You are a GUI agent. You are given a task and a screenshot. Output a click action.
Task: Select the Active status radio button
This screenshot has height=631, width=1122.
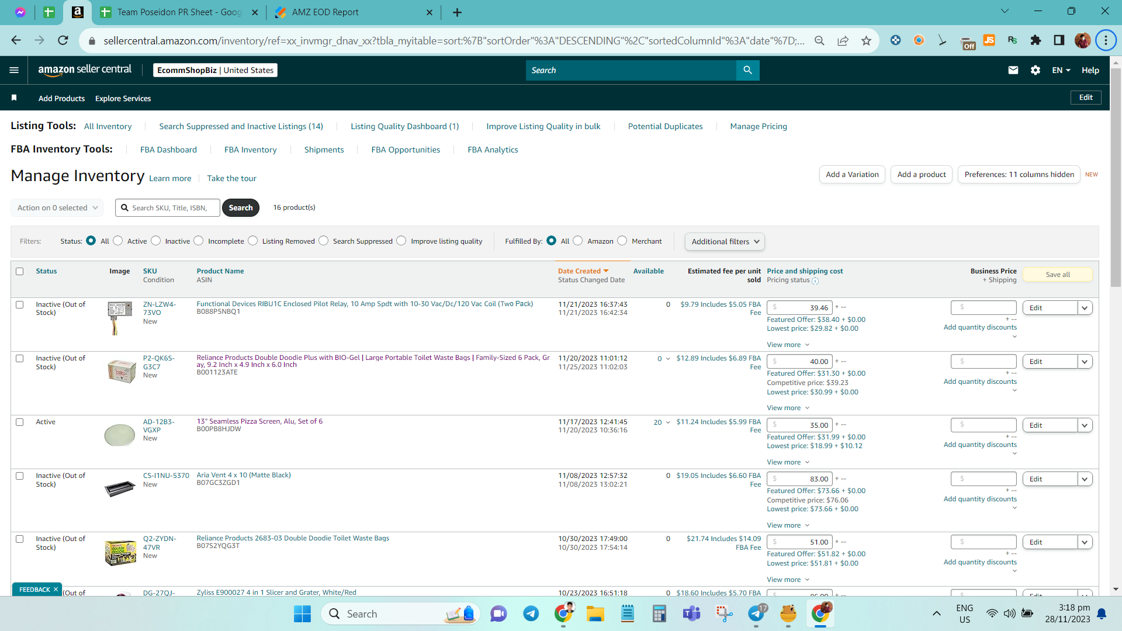pos(118,241)
